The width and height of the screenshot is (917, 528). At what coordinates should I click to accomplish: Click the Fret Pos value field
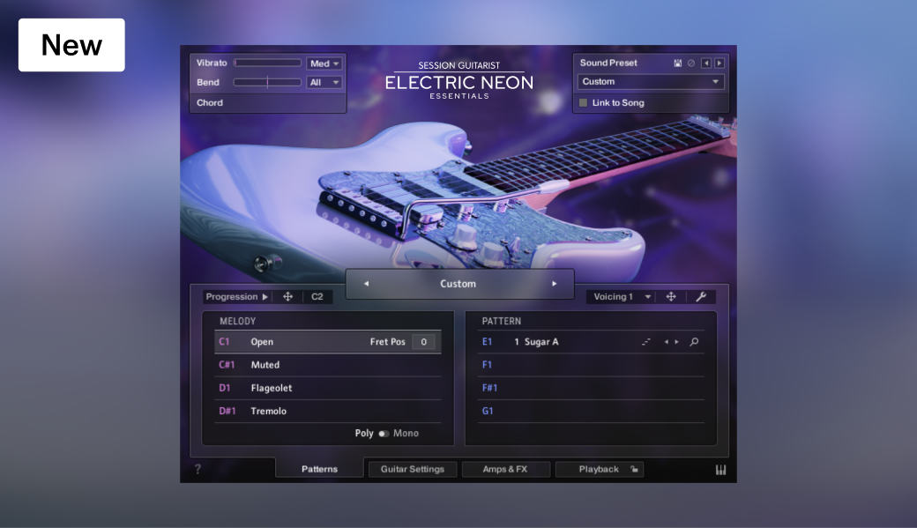tap(423, 342)
